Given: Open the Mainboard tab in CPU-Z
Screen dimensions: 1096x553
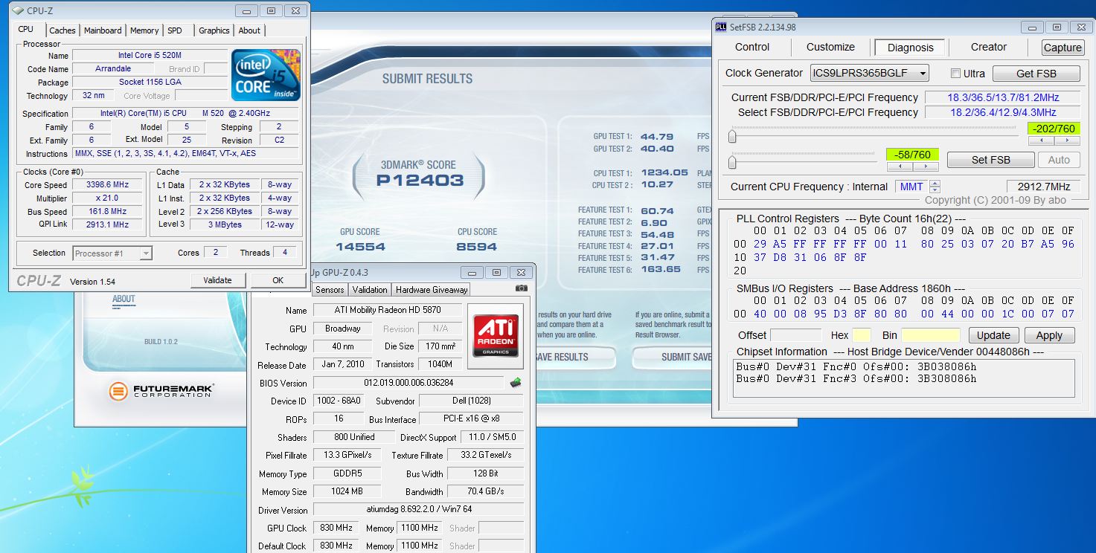Looking at the screenshot, I should coord(103,30).
